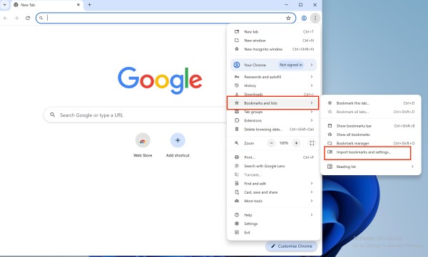Click the Downloads menu entry
428x257 pixels.
tap(274, 94)
